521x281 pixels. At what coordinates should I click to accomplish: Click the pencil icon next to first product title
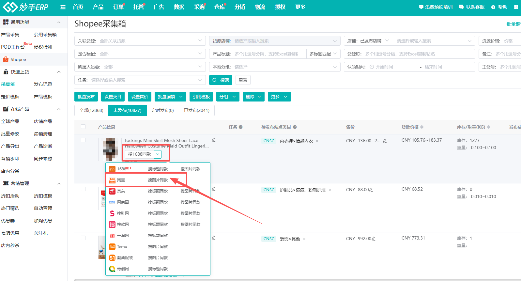pos(213,140)
